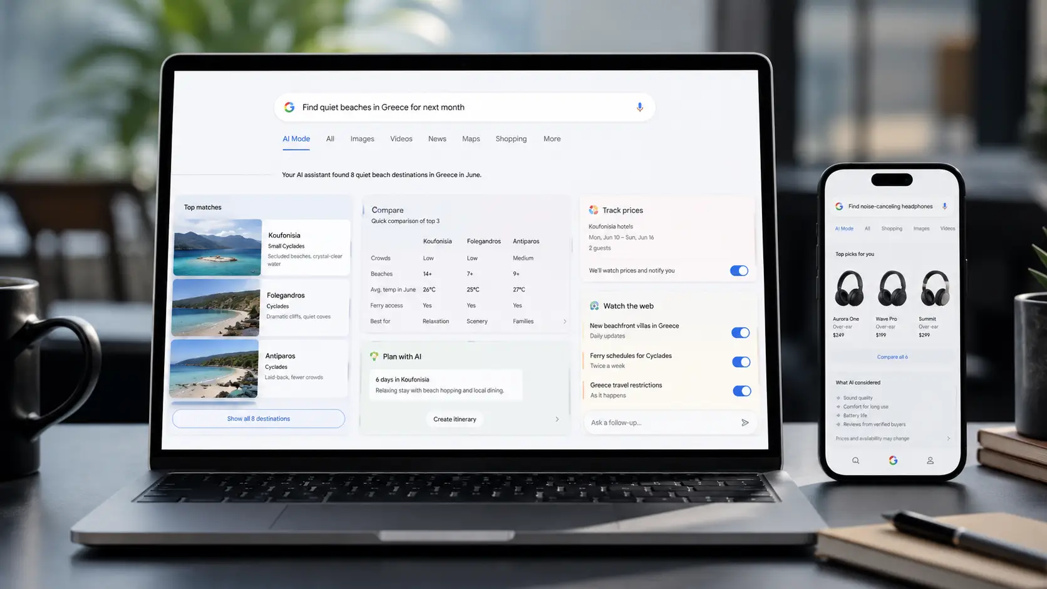Send the follow-up with arrow icon
Viewport: 1047px width, 589px height.
(745, 423)
